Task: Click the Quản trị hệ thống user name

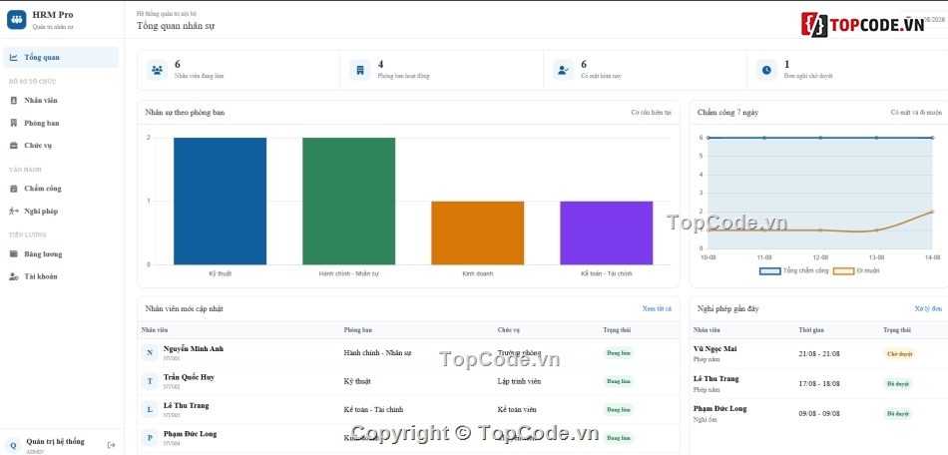Action: click(56, 442)
